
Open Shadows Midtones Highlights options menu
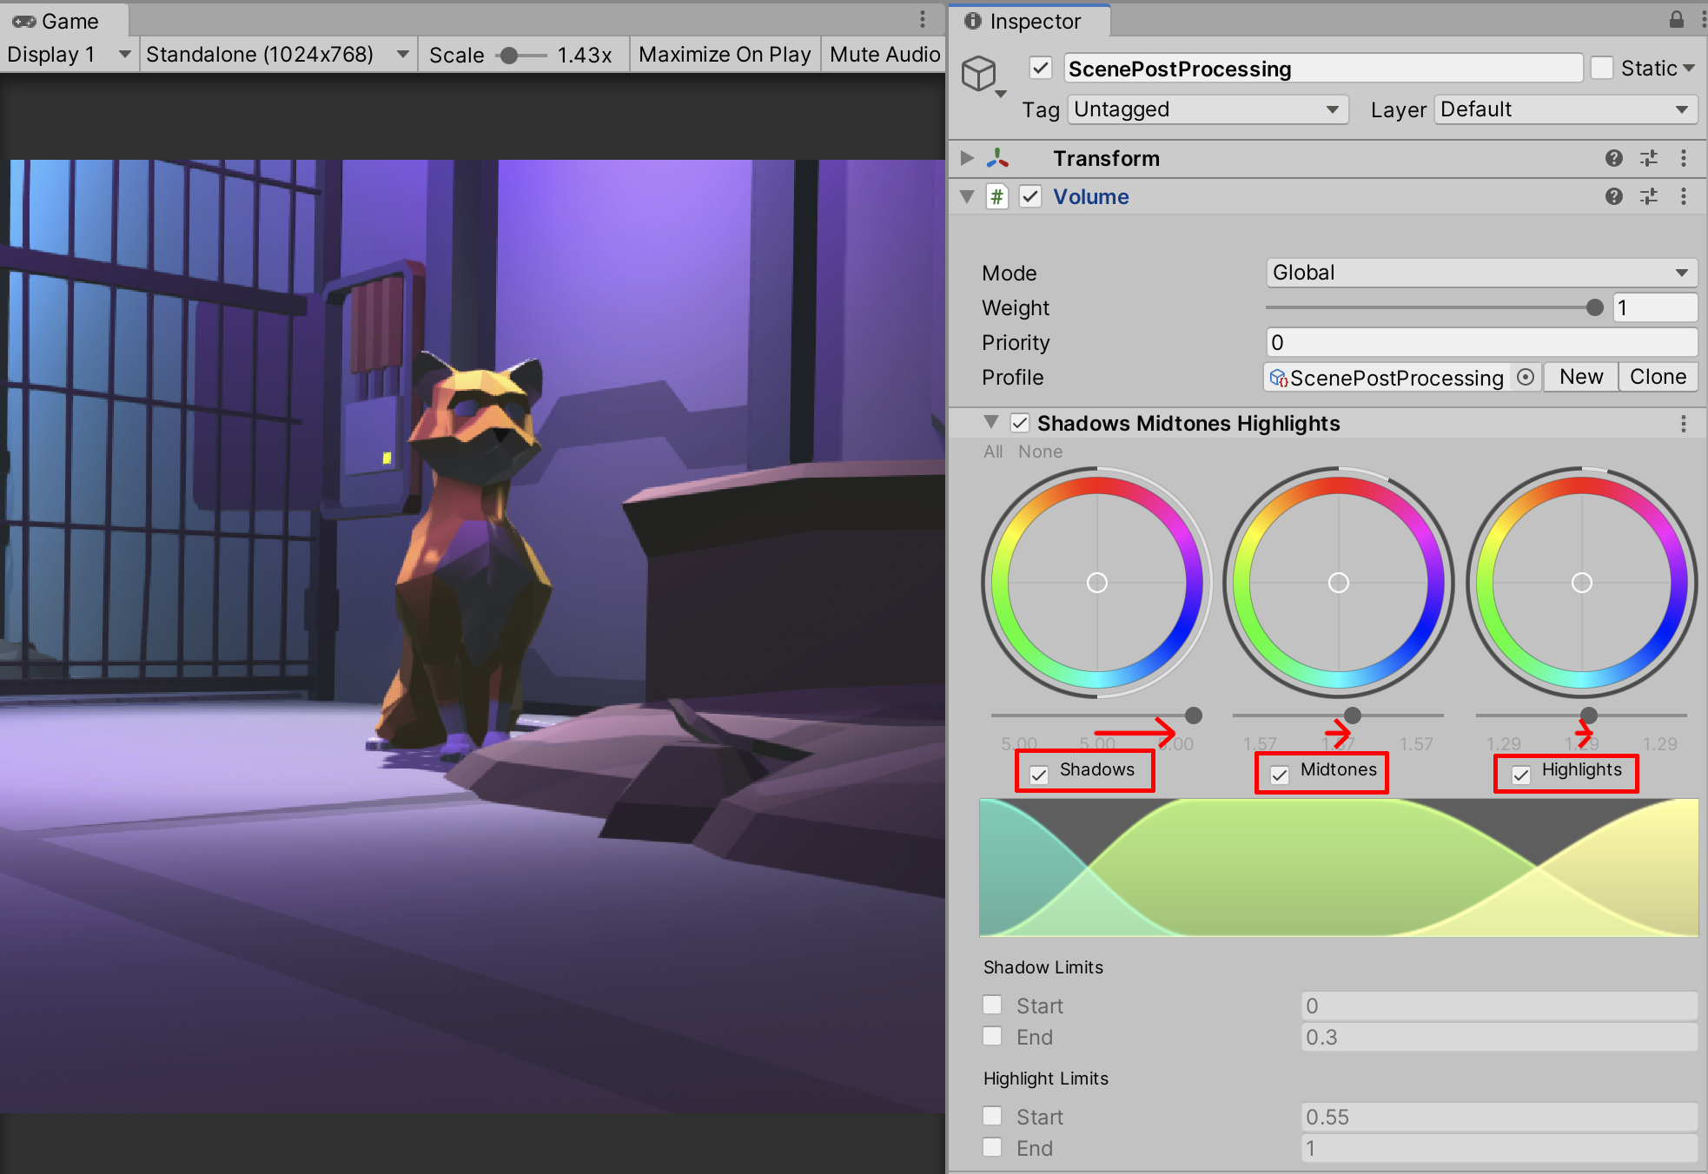1683,424
